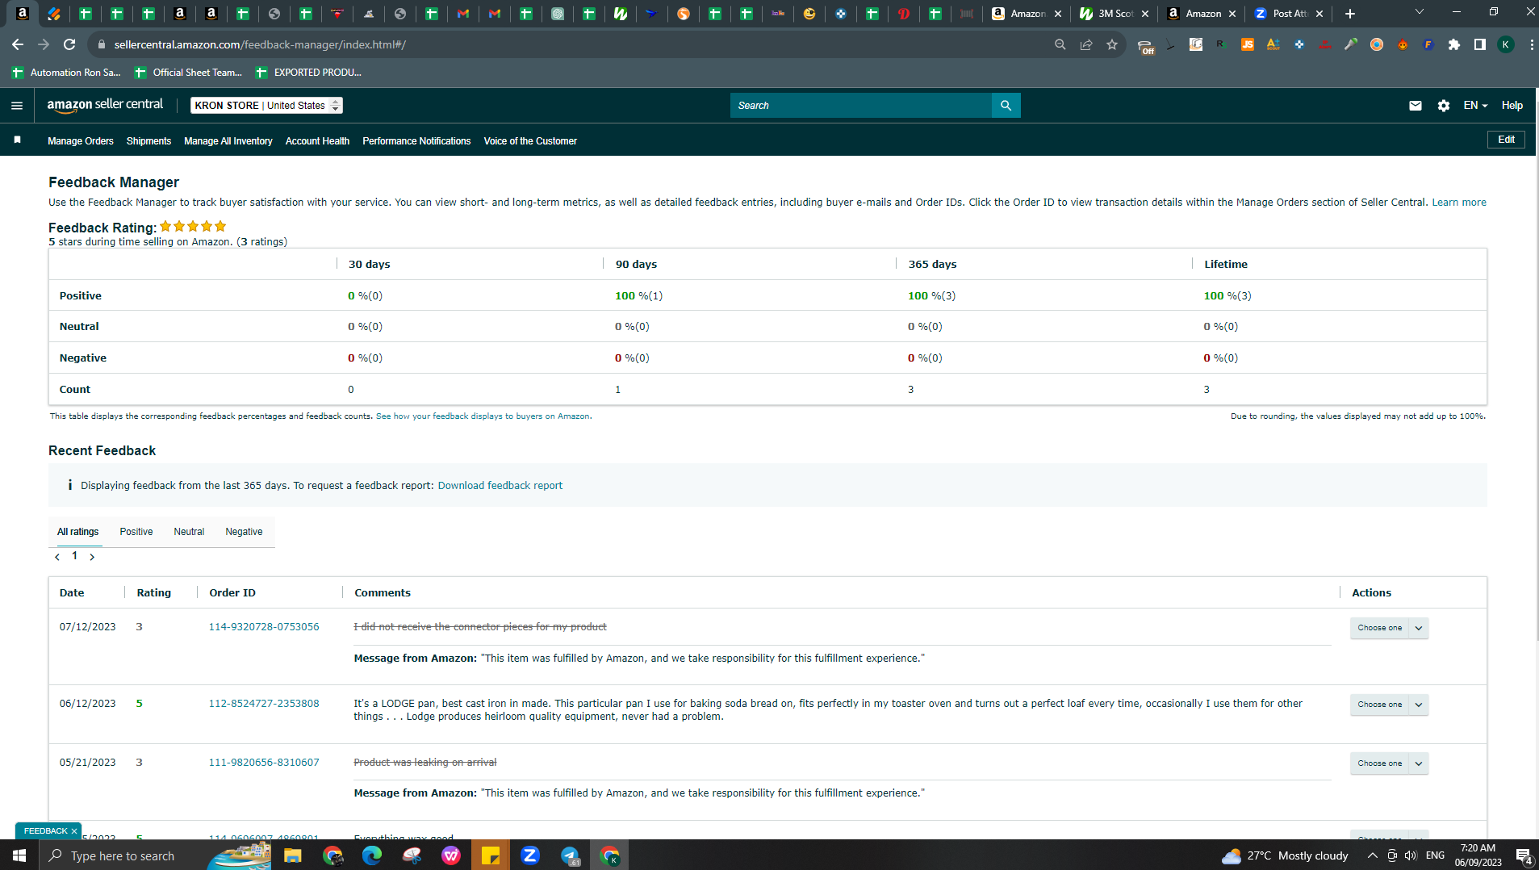
Task: Open Automation Ron Sa... bookmark
Action: pyautogui.click(x=66, y=73)
